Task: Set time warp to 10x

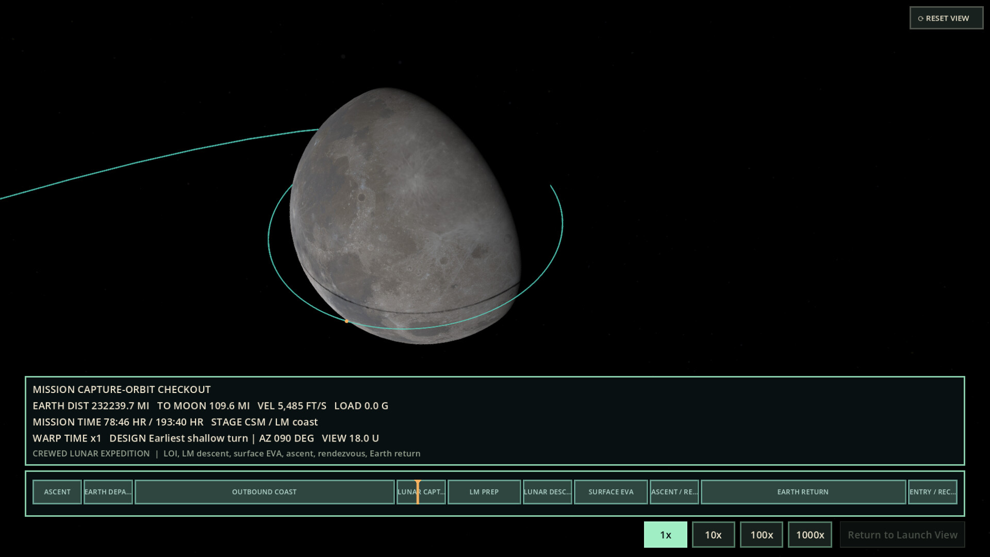Action: coord(713,535)
